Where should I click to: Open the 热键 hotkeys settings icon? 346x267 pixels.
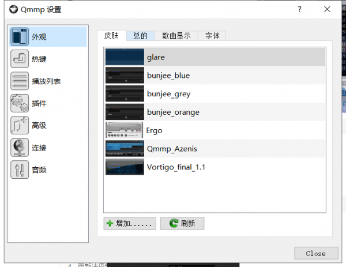[x=20, y=59]
